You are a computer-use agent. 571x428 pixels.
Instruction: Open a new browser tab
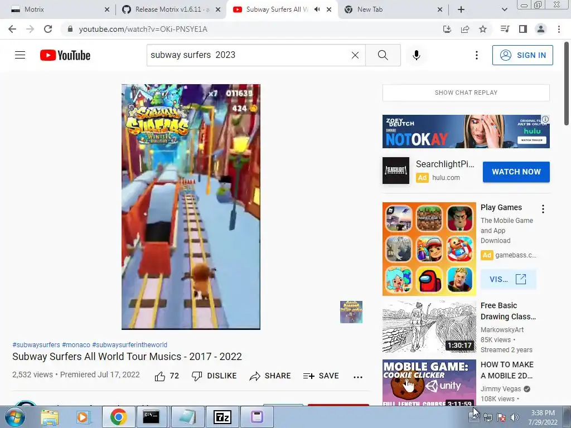(x=461, y=9)
